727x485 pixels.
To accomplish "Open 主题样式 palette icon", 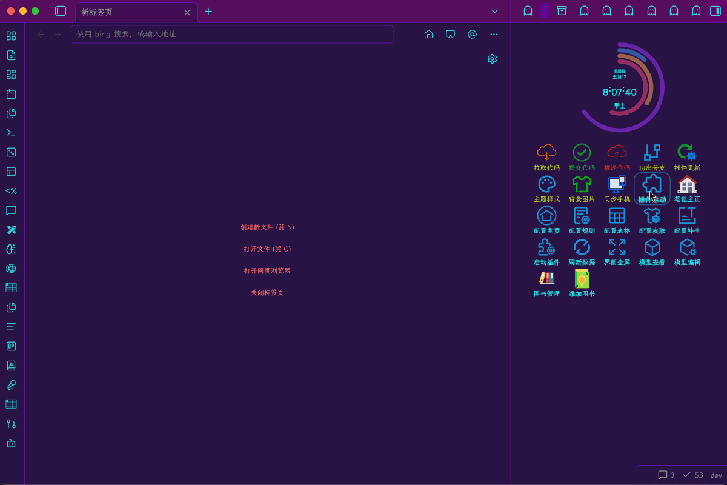I will click(546, 184).
